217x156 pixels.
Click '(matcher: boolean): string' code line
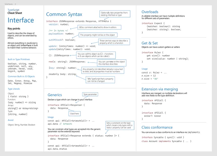163,26
